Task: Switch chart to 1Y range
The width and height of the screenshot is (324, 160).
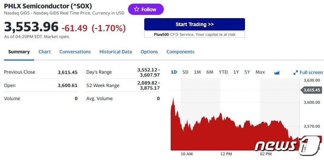Action: [236, 72]
